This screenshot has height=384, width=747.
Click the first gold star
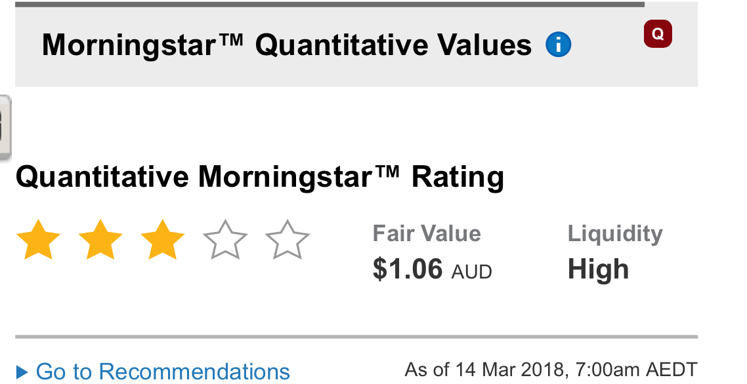(38, 240)
